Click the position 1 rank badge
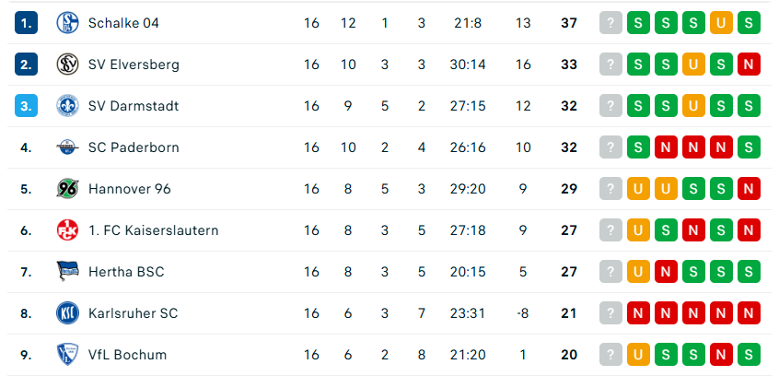This screenshot has height=376, width=779. coord(27,23)
